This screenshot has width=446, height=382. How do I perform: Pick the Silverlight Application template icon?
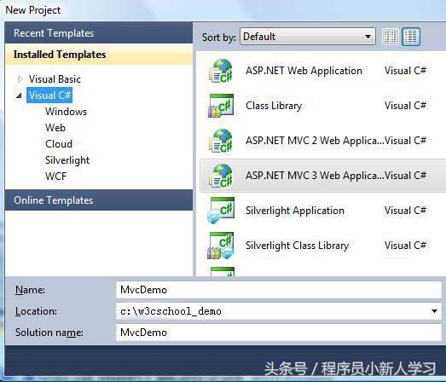(x=221, y=211)
